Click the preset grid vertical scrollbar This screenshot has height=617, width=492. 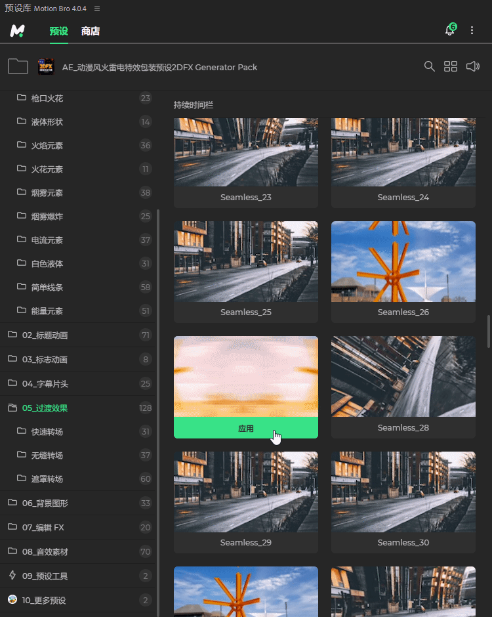(x=489, y=331)
